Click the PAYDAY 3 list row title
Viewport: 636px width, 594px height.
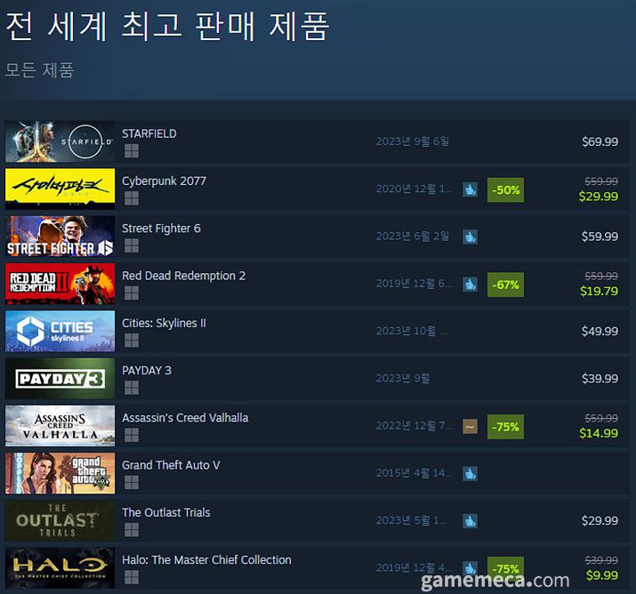click(147, 370)
